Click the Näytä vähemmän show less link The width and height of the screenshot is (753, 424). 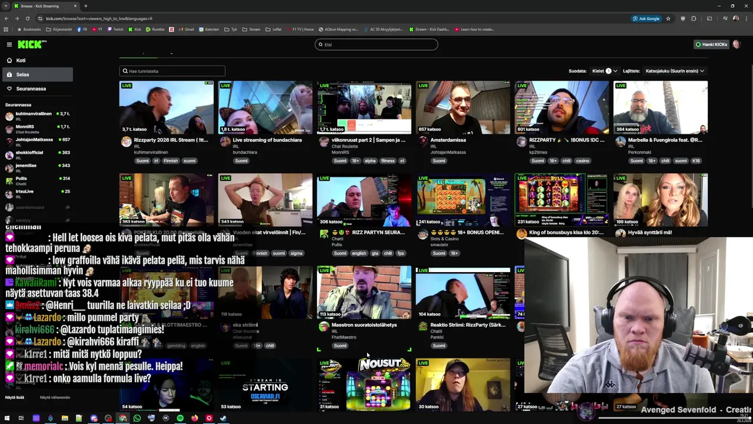(55, 397)
